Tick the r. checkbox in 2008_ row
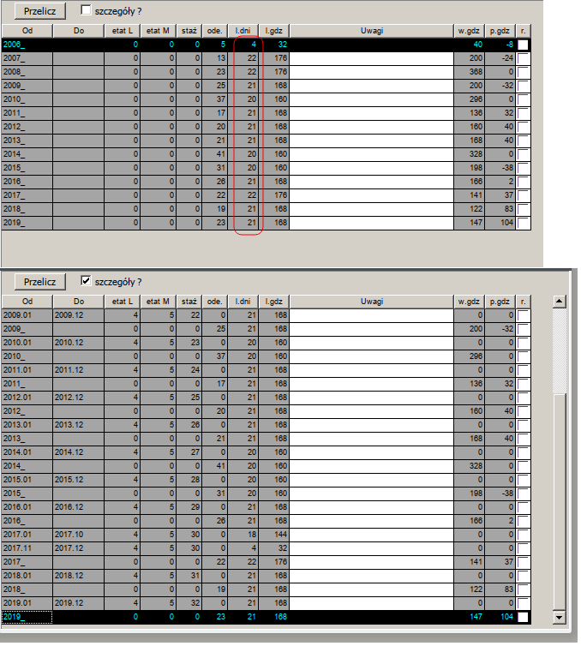 523,72
